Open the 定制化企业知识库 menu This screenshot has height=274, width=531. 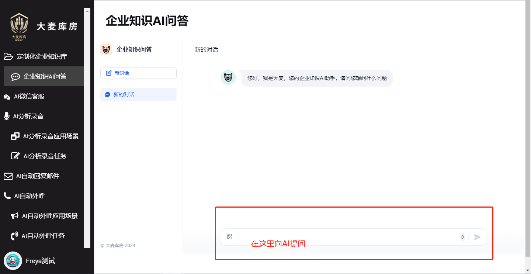[42, 56]
